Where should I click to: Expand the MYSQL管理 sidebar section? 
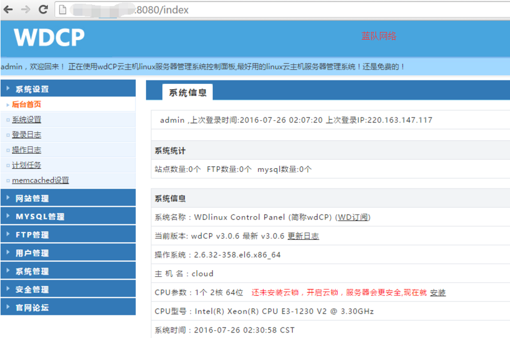[x=68, y=216]
